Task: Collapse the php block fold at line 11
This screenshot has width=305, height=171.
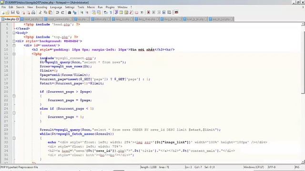Action: click(x=14, y=54)
